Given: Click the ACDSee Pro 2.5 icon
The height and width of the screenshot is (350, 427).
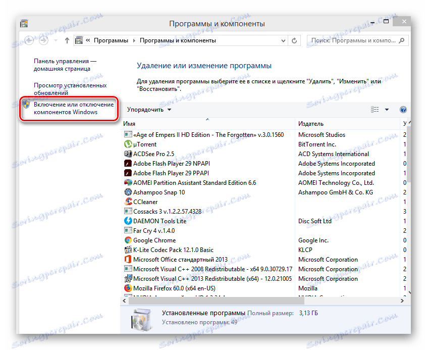Looking at the screenshot, I should 128,154.
